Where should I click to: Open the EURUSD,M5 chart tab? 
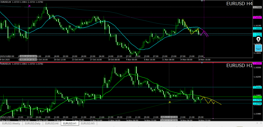coord(88,123)
